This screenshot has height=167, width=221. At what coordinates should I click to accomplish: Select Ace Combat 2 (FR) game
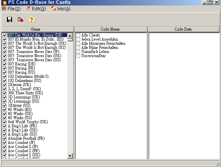click(24, 151)
